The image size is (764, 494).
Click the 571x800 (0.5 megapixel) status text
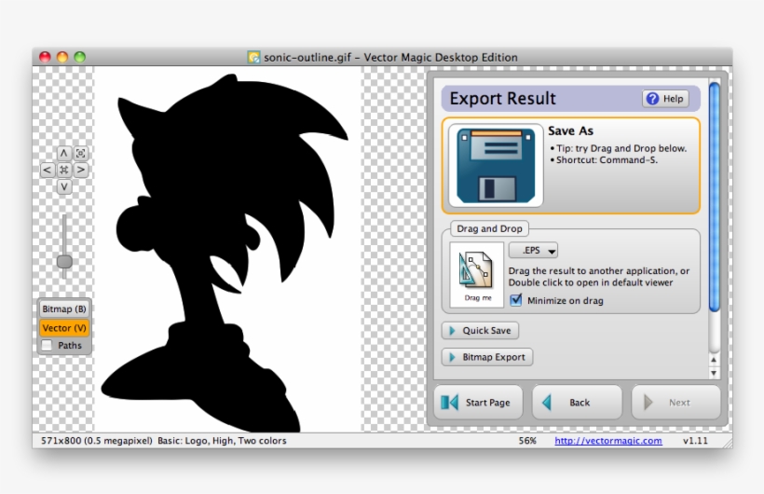pos(97,441)
